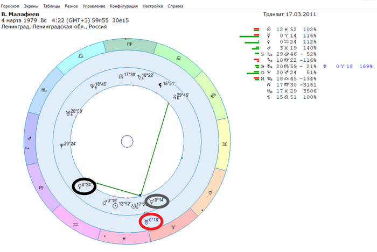Open the Справка menu
377x252 pixels.
click(x=175, y=6)
